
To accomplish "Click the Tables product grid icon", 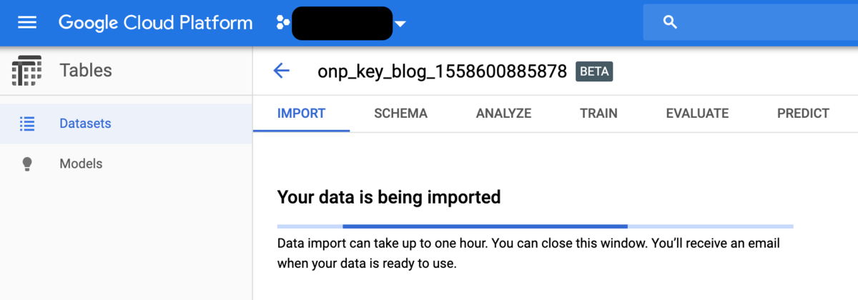I will [26, 71].
